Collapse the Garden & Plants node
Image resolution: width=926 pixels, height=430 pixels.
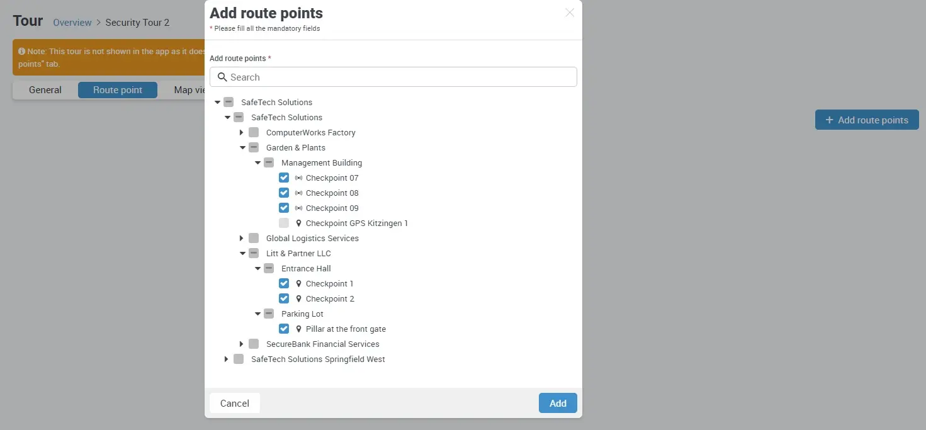click(x=242, y=147)
